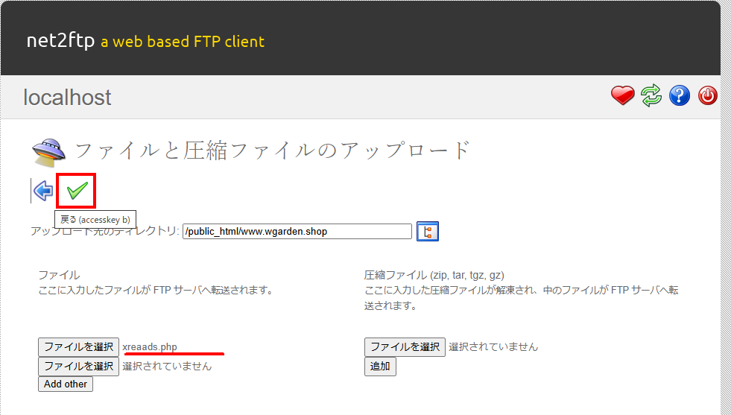Screen dimensions: 731x415
Task: Click the net2ftp logo text
Action: (60, 40)
